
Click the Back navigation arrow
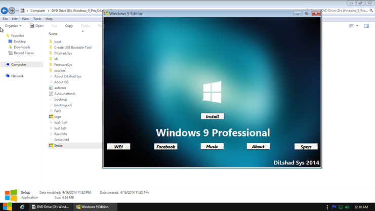(x=5, y=11)
